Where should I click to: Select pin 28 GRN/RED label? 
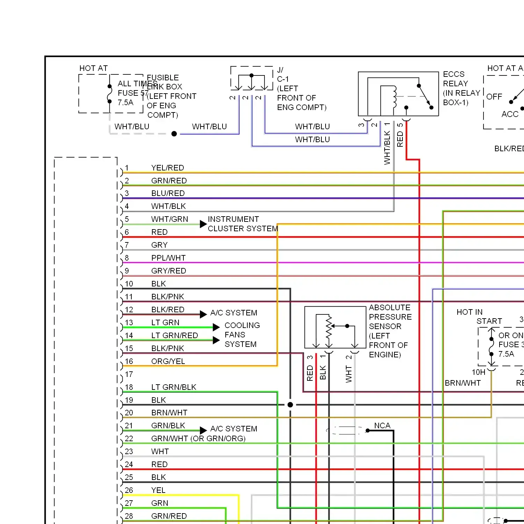[169, 516]
